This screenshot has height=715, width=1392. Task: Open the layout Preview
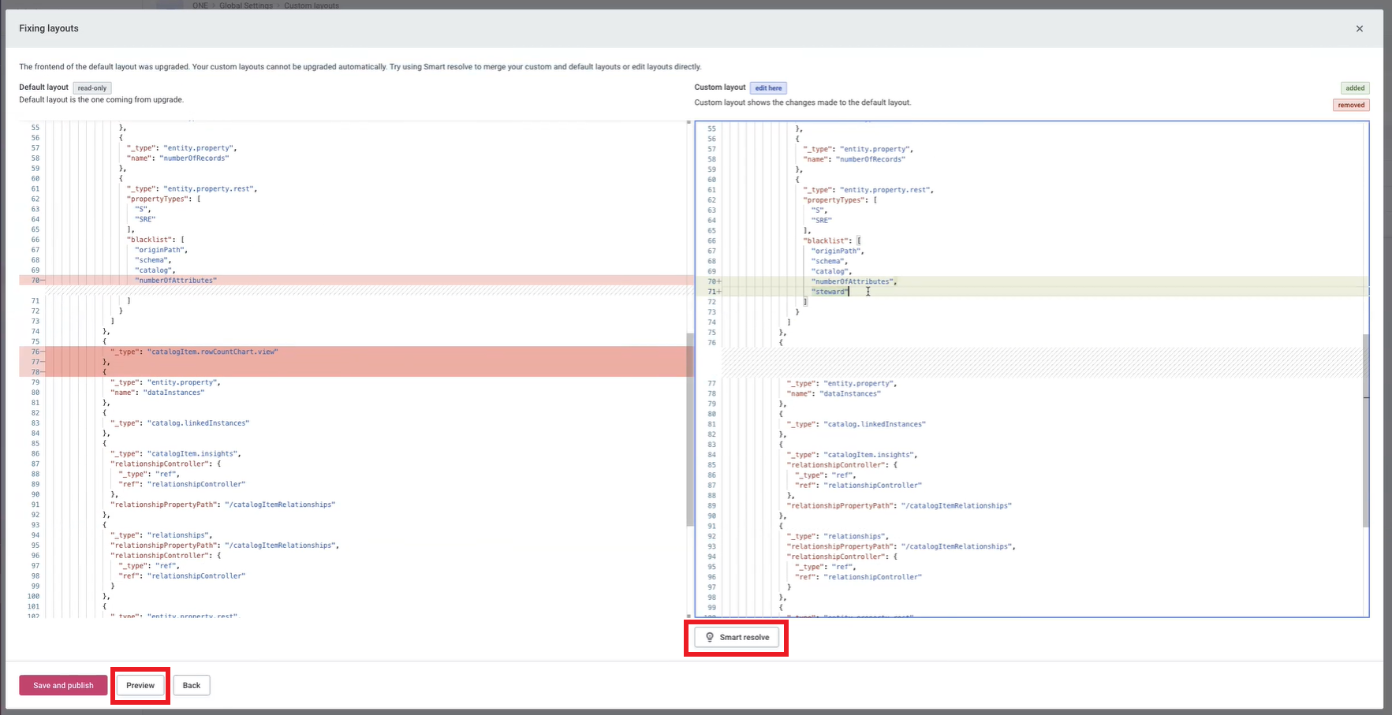tap(140, 685)
